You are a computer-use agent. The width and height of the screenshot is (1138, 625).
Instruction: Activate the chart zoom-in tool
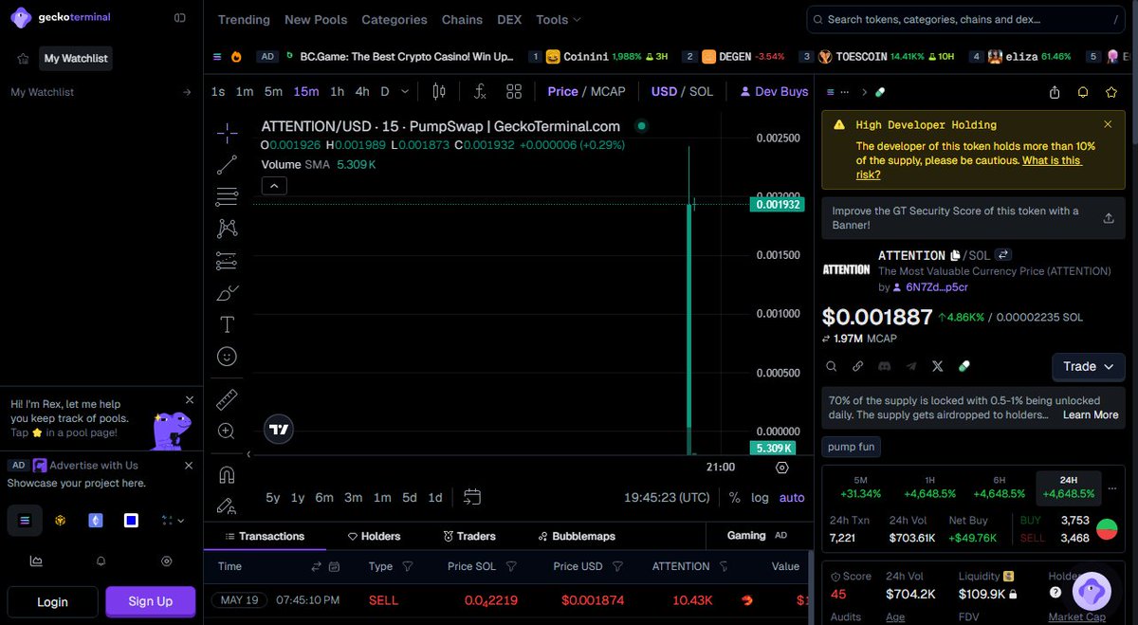pos(227,431)
